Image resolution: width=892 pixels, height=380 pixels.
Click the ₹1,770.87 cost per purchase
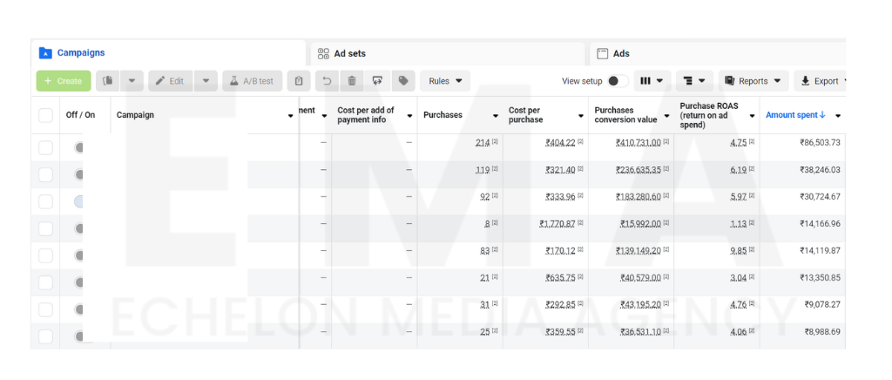click(x=557, y=224)
